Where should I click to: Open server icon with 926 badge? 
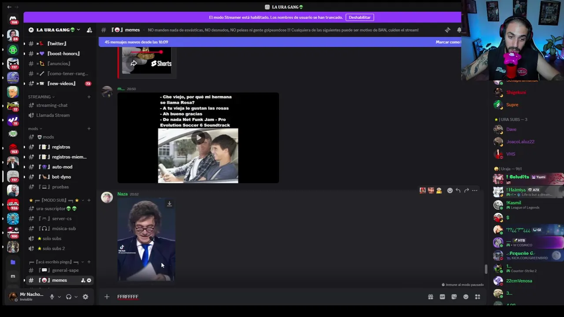[x=13, y=204]
